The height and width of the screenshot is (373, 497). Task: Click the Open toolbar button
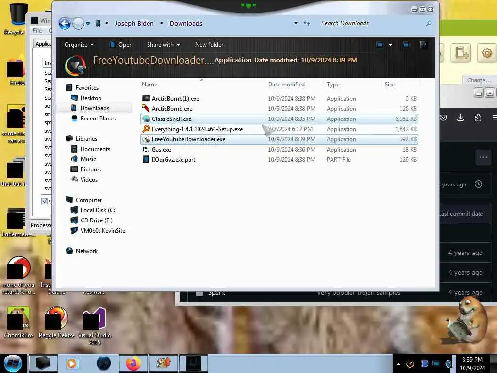click(121, 45)
